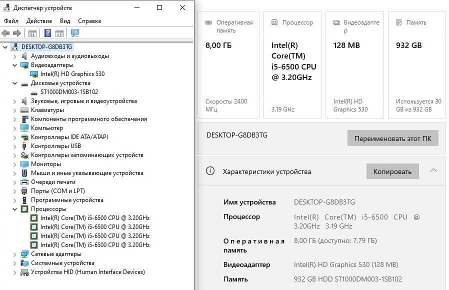
Task: Click the Сетевые адаптеры network icon
Action: pos(24,254)
